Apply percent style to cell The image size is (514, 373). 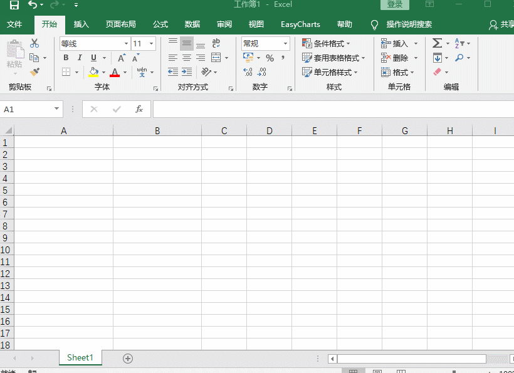click(270, 58)
